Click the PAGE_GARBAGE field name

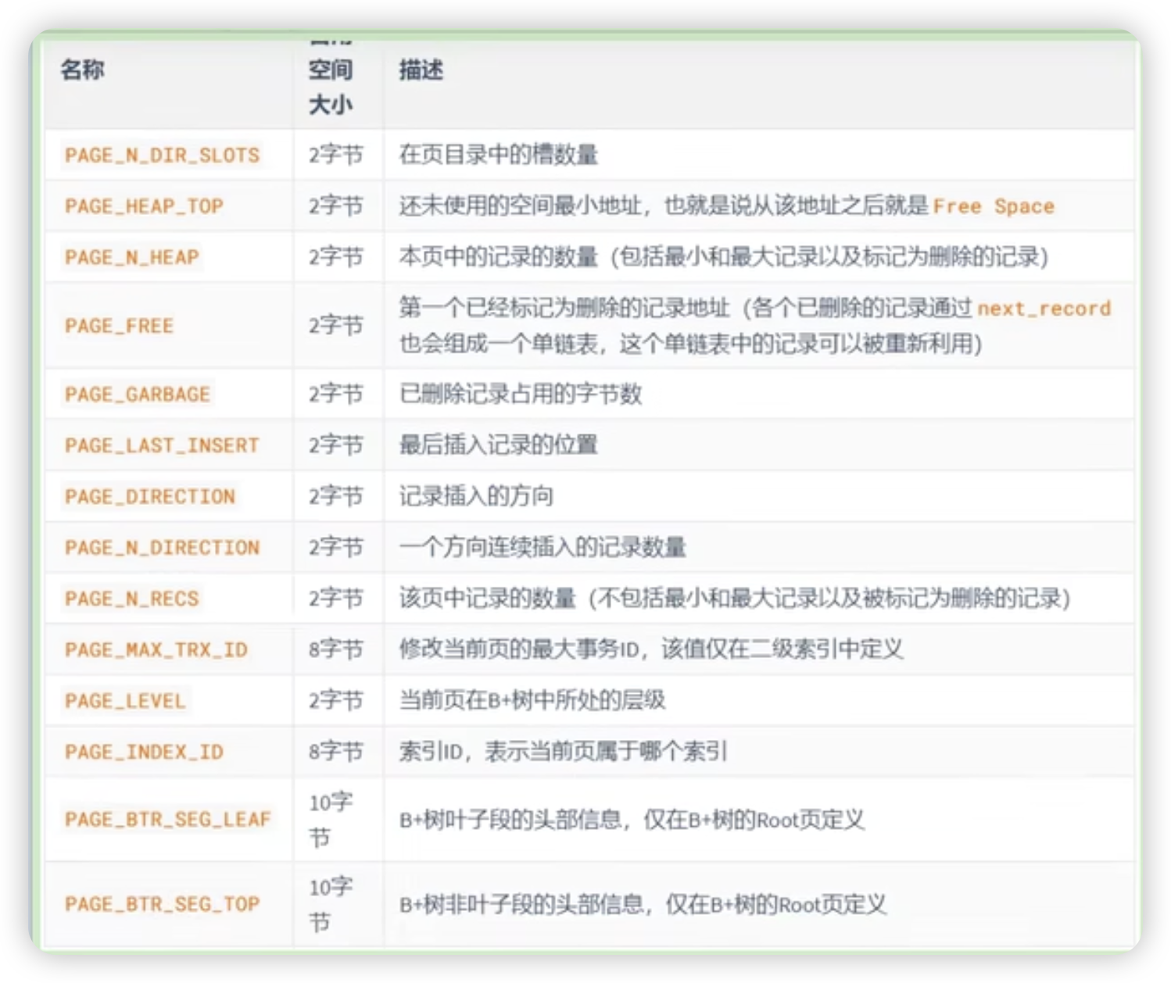coord(138,394)
